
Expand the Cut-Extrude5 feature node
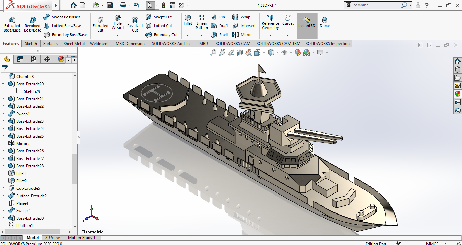click(3, 188)
